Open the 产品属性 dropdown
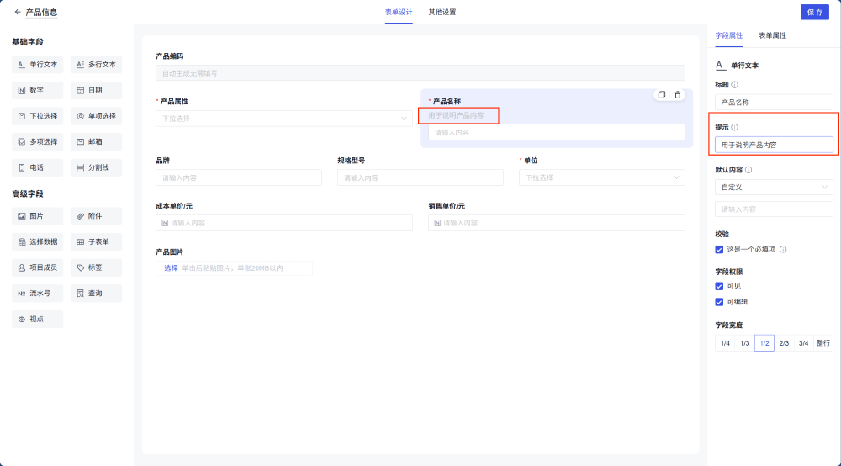 point(283,119)
